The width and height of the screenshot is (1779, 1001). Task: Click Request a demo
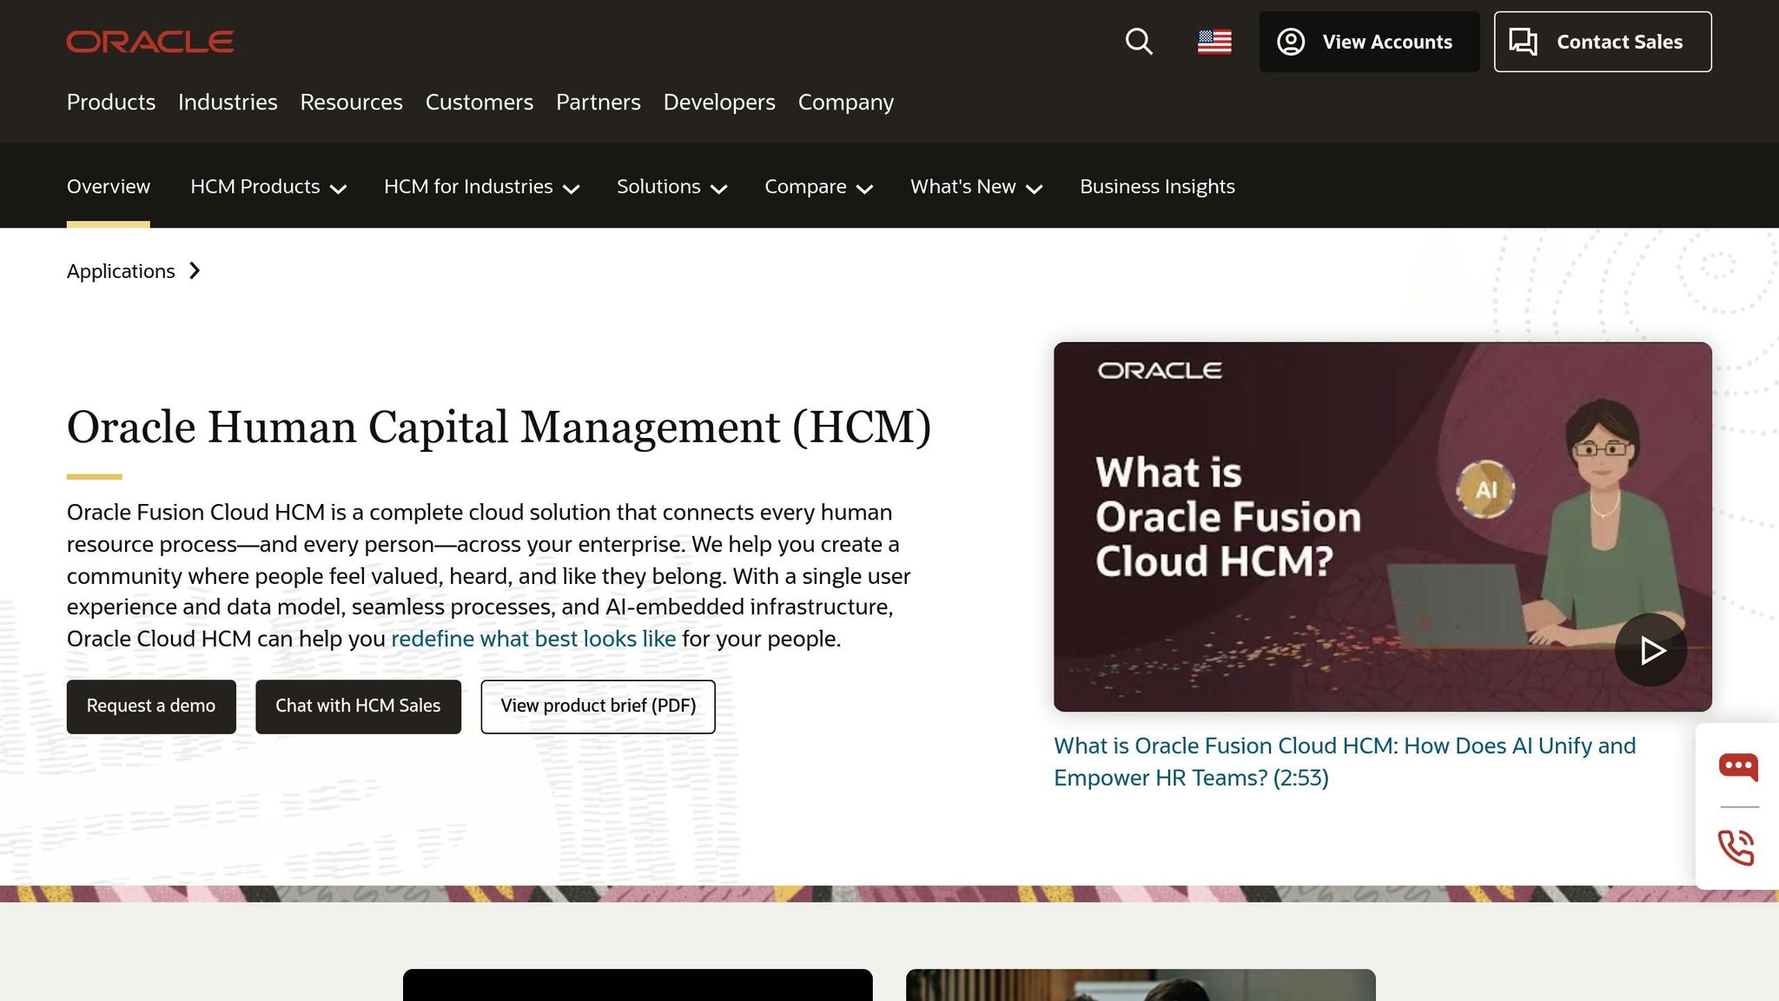point(150,706)
